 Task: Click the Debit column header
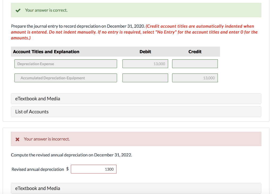pyautogui.click(x=145, y=52)
